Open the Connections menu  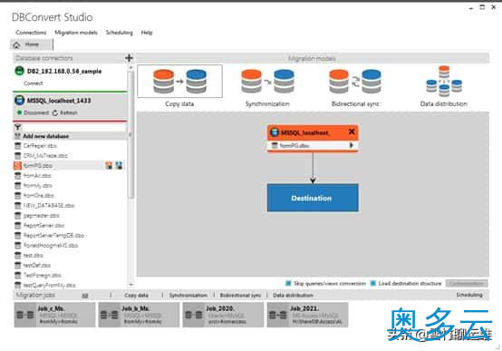point(31,33)
